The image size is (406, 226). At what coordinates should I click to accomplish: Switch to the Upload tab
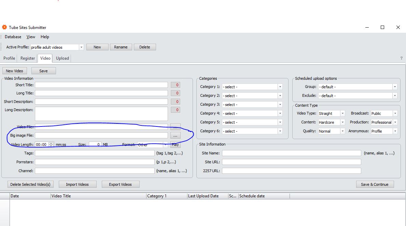pos(62,58)
